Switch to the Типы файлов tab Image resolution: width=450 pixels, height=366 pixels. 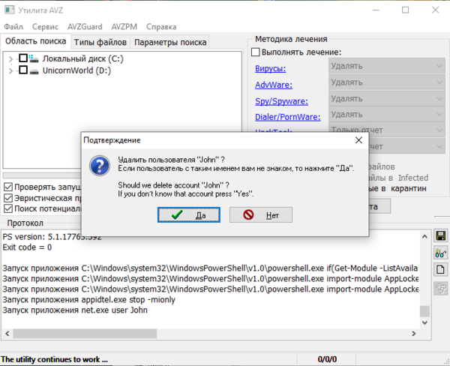click(100, 42)
